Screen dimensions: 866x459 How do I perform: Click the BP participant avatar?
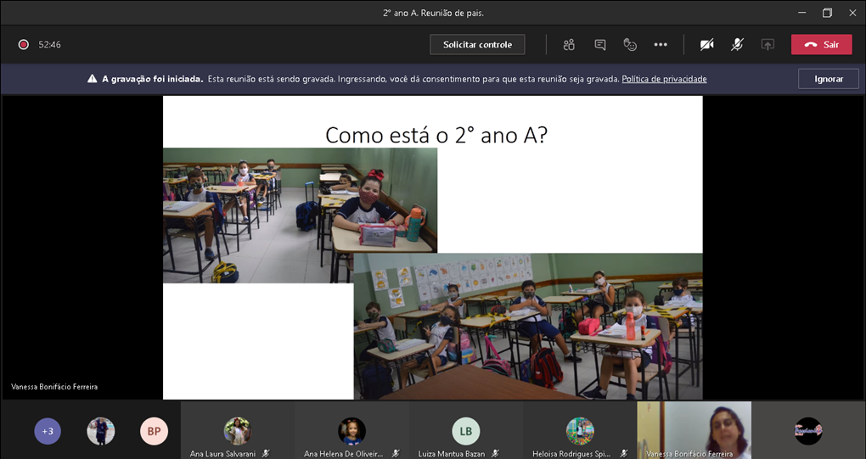pos(154,431)
